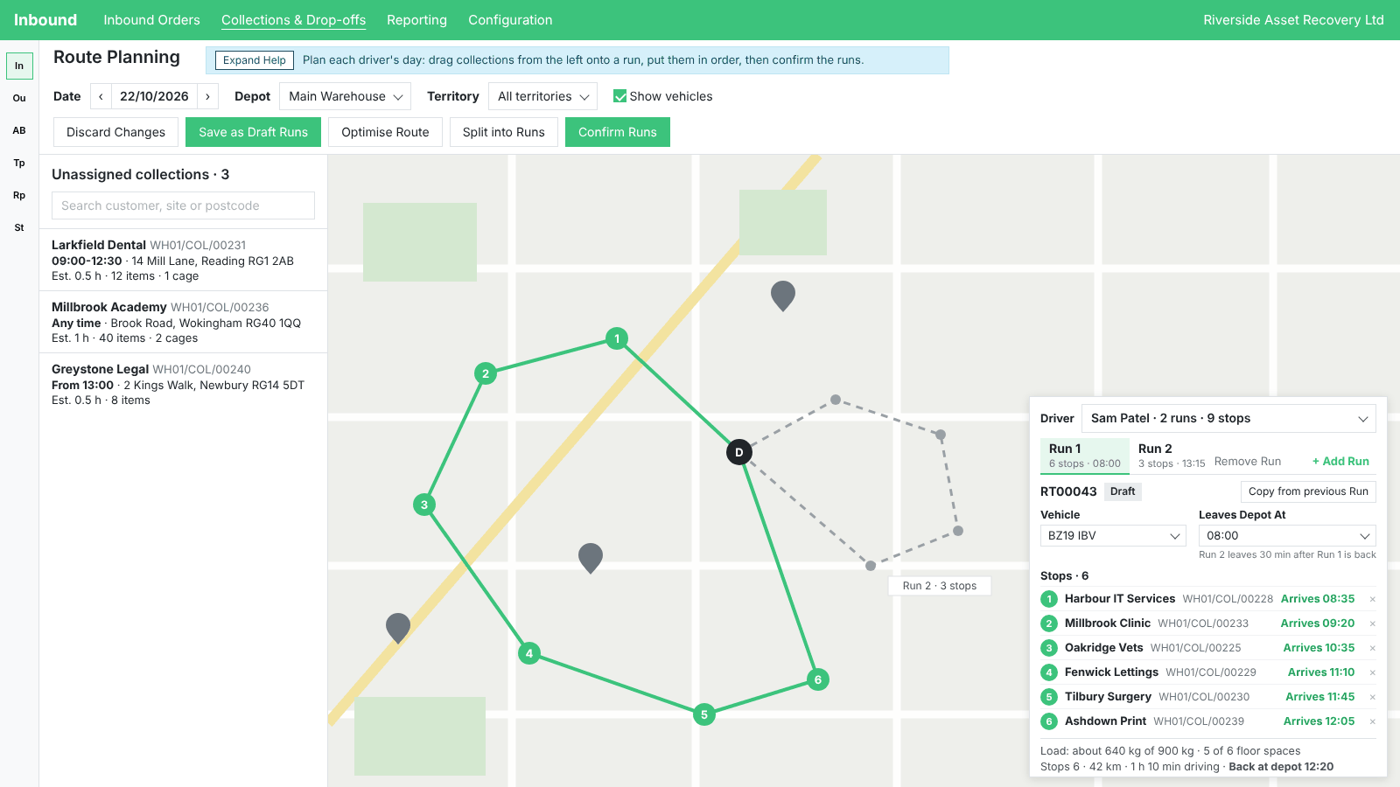Open the Rp sidebar section

coord(19,195)
